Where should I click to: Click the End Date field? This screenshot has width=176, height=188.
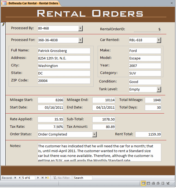[x=104, y=108]
